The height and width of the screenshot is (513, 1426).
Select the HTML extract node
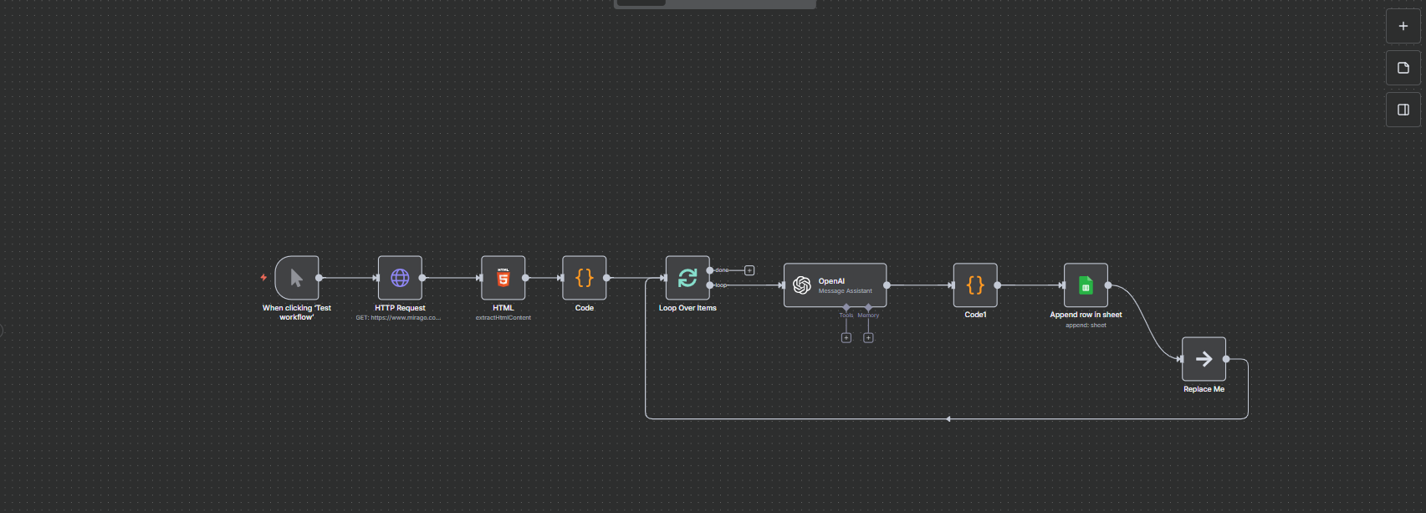[503, 278]
